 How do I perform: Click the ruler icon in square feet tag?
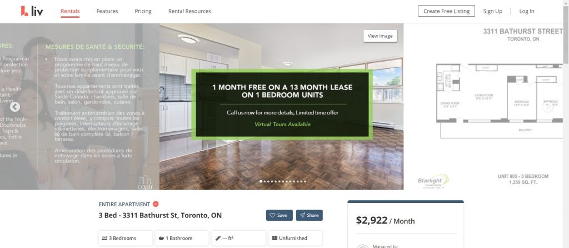tap(218, 238)
